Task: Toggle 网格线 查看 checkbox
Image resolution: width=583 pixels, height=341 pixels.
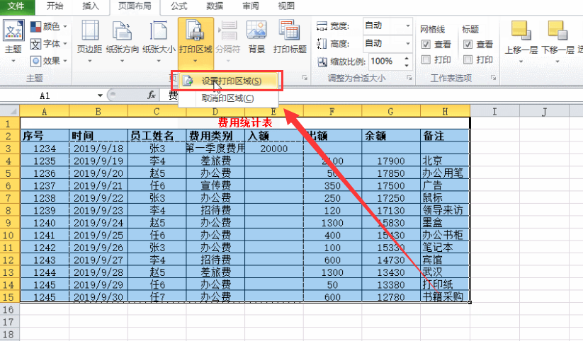Action: click(x=426, y=45)
